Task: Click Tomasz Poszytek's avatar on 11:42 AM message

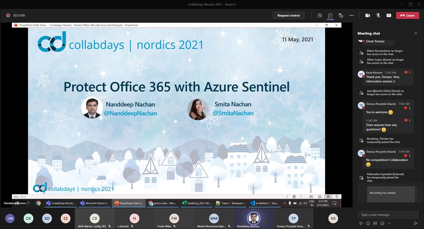Action: pyautogui.click(x=361, y=105)
